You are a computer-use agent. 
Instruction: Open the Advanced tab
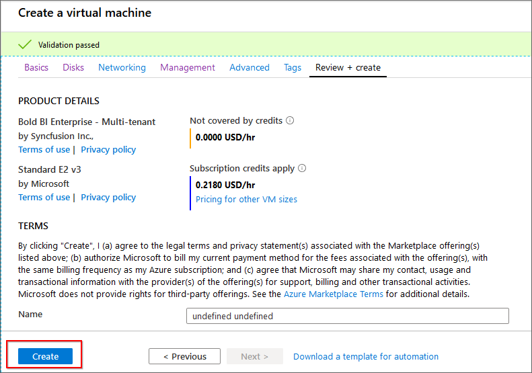(x=250, y=67)
